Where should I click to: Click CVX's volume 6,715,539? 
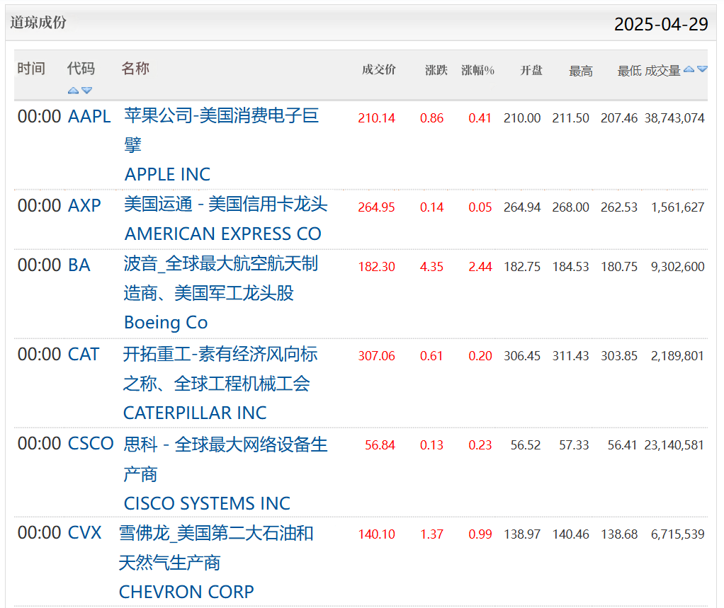(677, 534)
